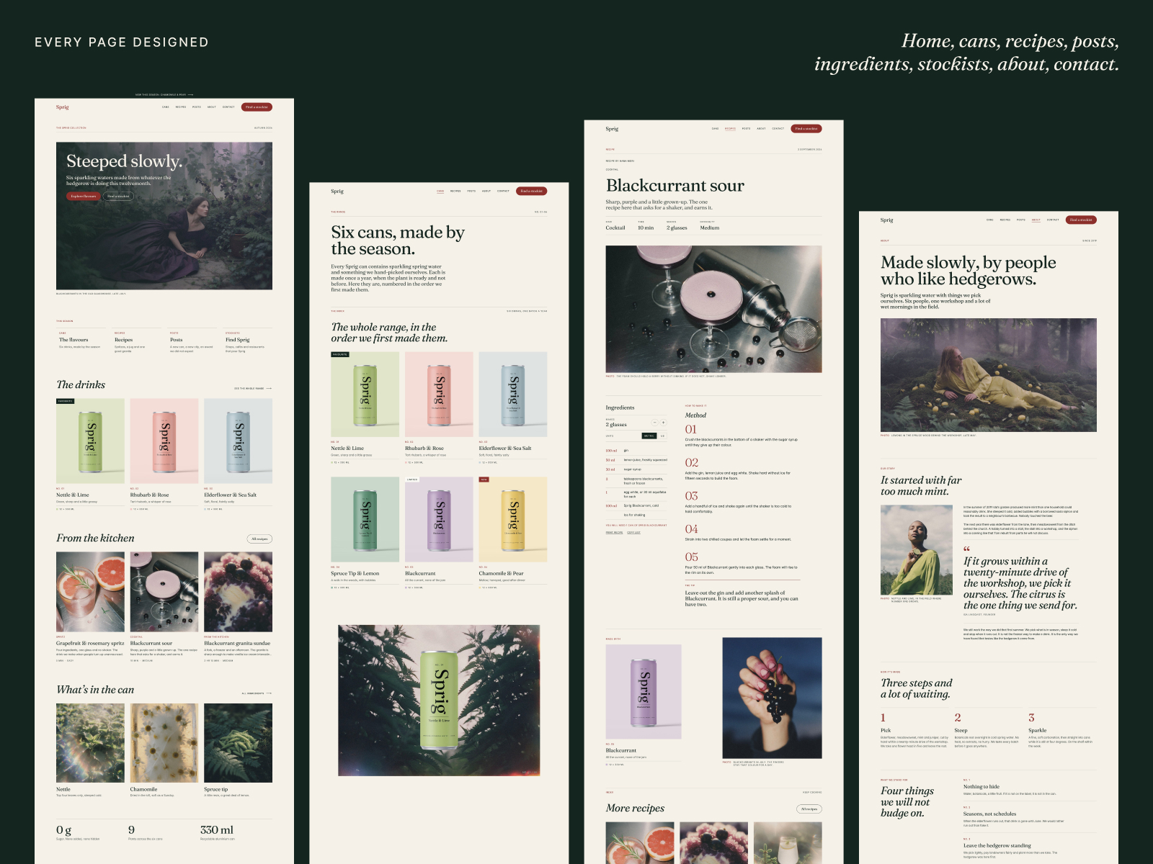Switch ingredient units to US on recipe page
The height and width of the screenshot is (864, 1153).
pos(662,436)
